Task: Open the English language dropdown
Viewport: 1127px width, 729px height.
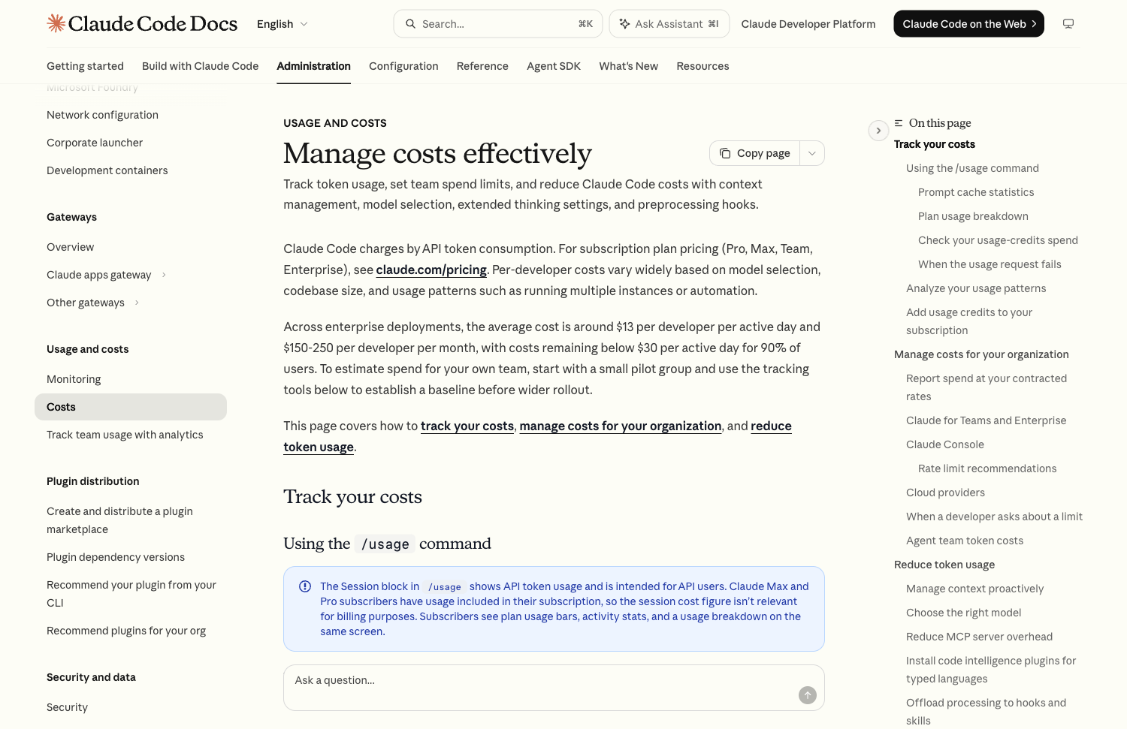Action: click(x=283, y=24)
